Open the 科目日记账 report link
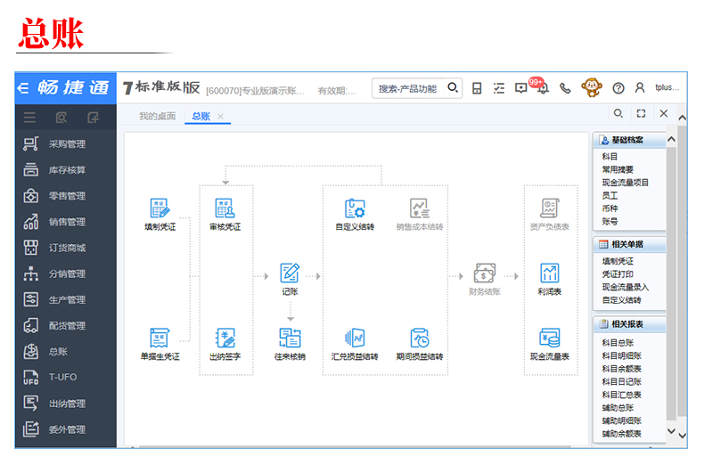Screen dimensions: 704x473 coord(622,382)
